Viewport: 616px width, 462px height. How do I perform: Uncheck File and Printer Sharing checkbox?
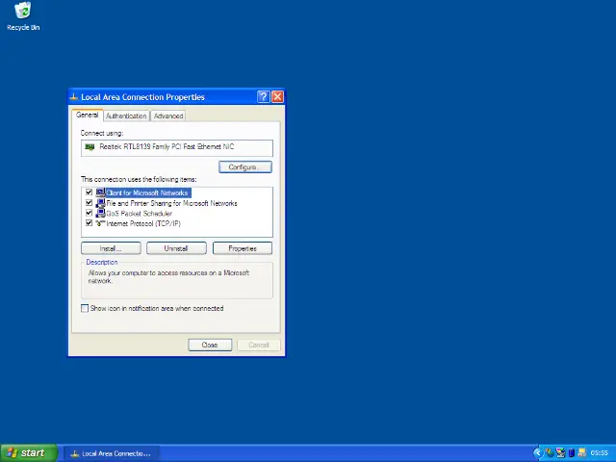(89, 203)
